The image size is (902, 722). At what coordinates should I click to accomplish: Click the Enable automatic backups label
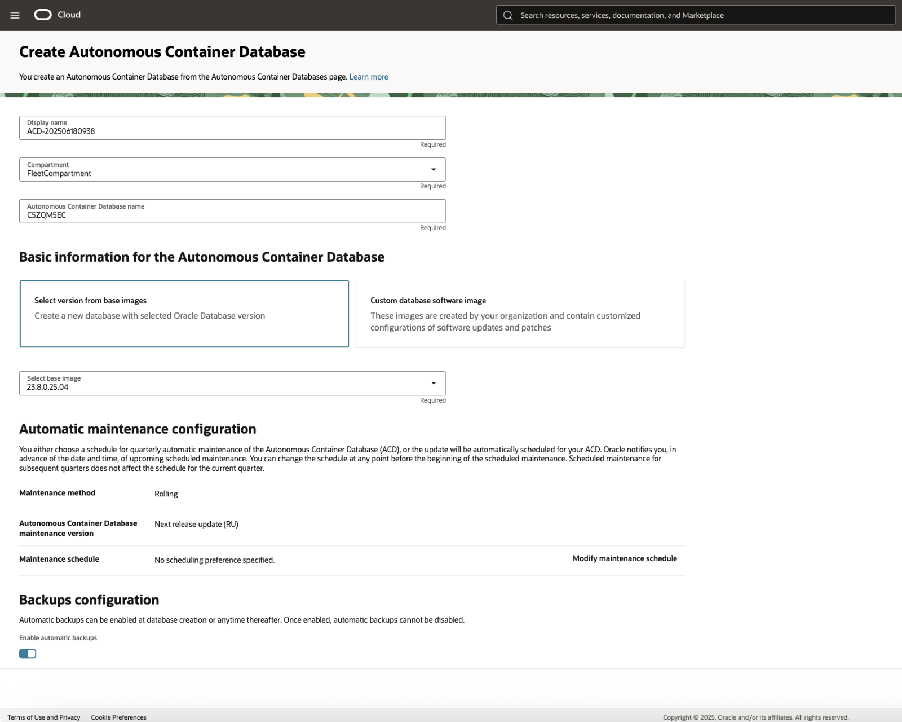58,638
